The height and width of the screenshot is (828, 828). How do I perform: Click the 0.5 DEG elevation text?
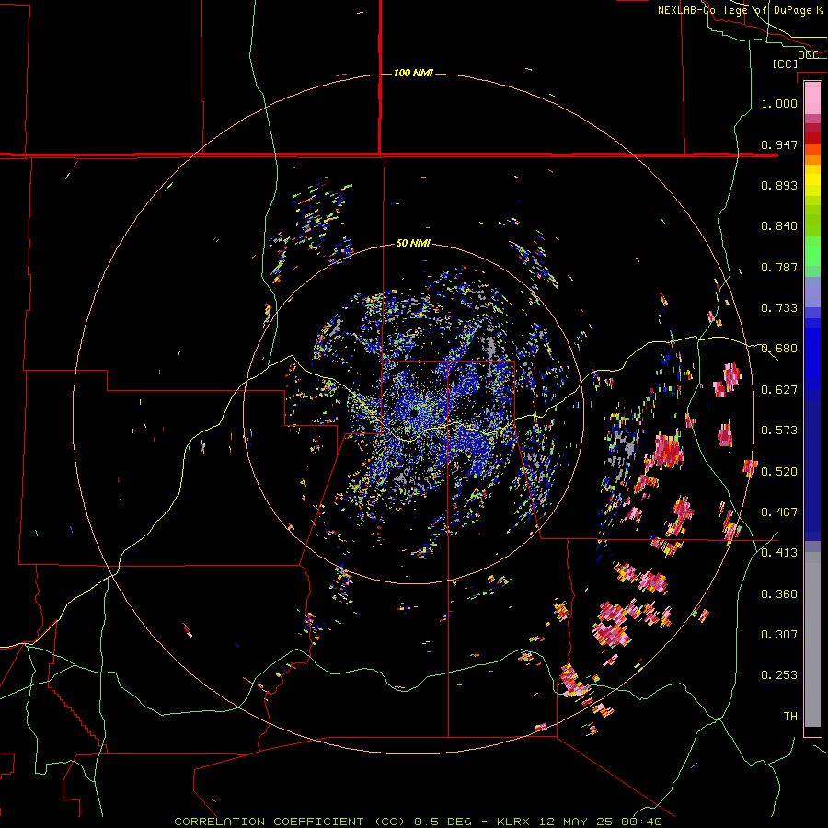443,822
